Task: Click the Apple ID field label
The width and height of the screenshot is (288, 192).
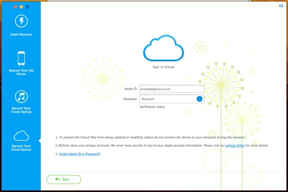Action: click(131, 89)
